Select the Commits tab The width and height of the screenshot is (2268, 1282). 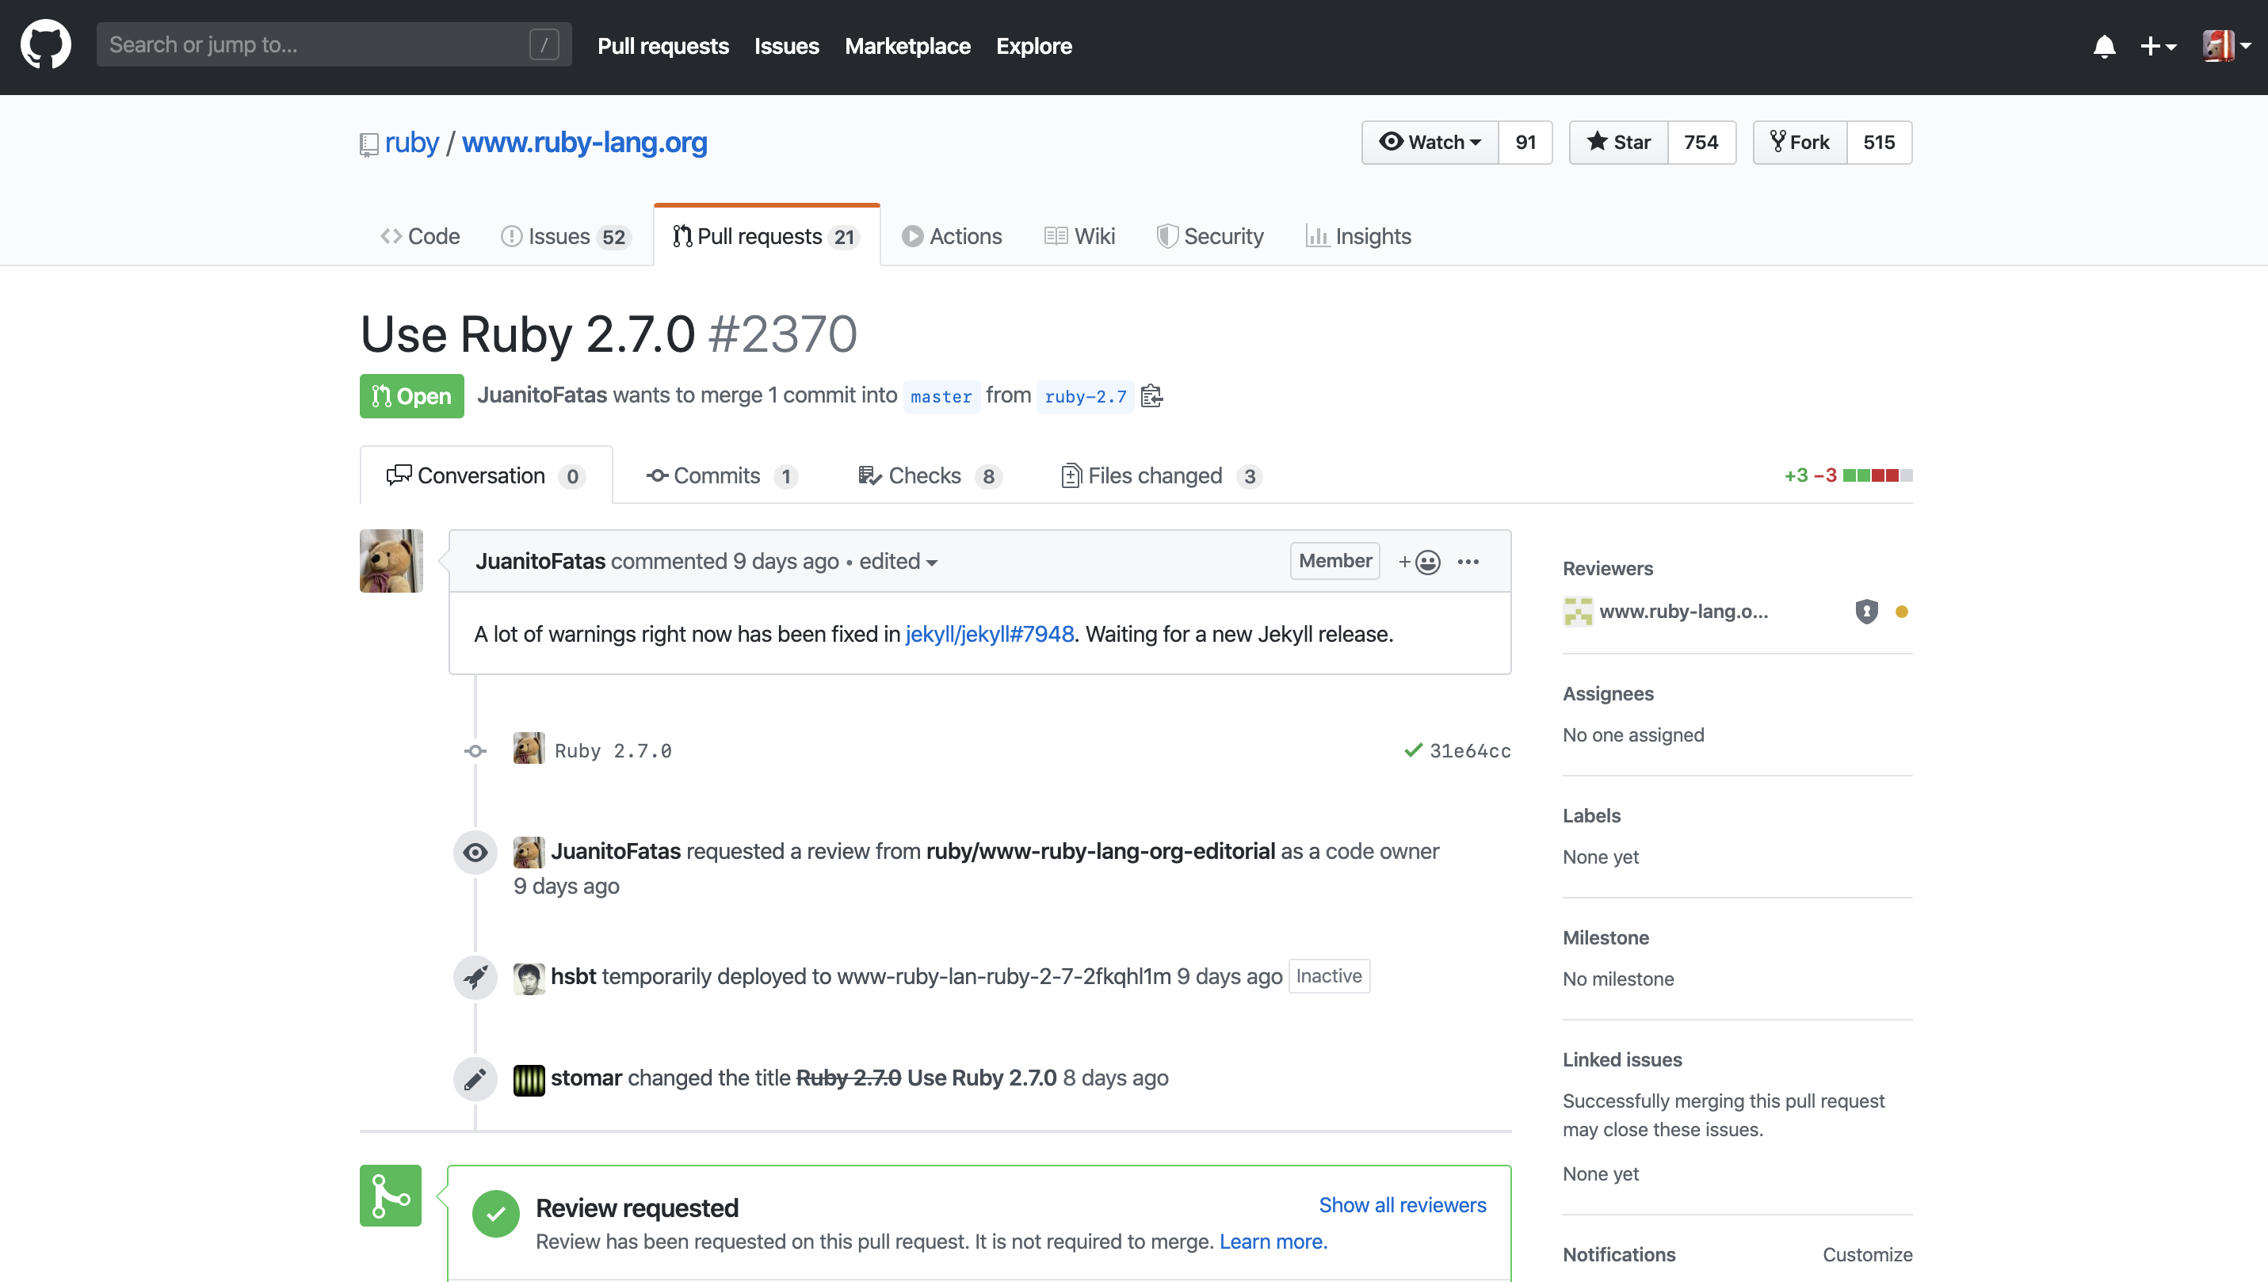(722, 475)
